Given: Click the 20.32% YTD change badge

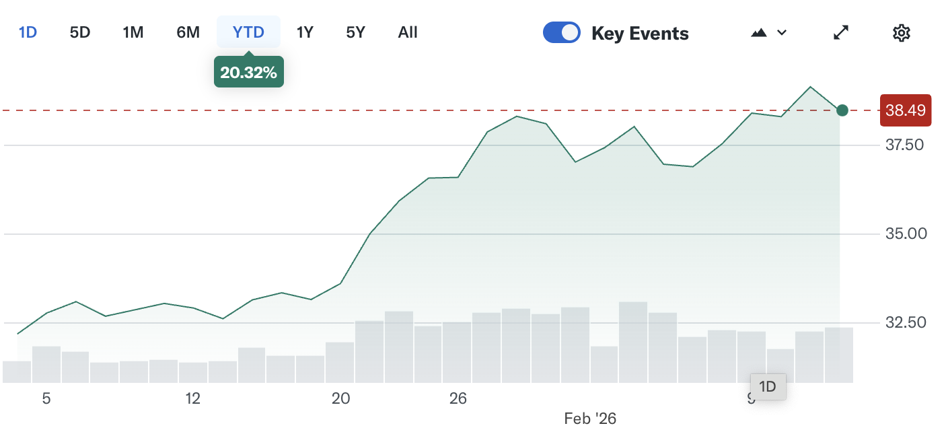Looking at the screenshot, I should pos(248,73).
